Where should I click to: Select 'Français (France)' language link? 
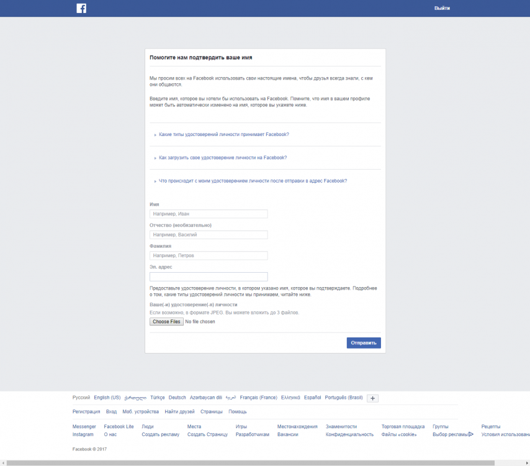258,397
